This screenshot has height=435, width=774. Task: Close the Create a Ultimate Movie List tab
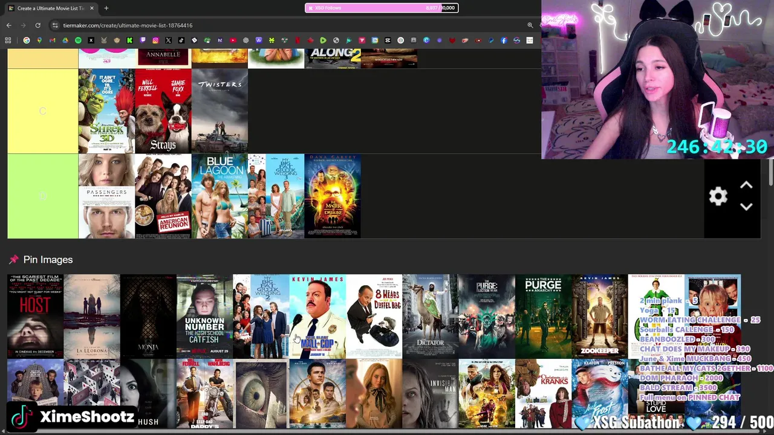[92, 8]
